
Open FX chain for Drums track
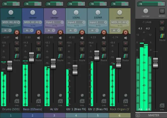7,4
